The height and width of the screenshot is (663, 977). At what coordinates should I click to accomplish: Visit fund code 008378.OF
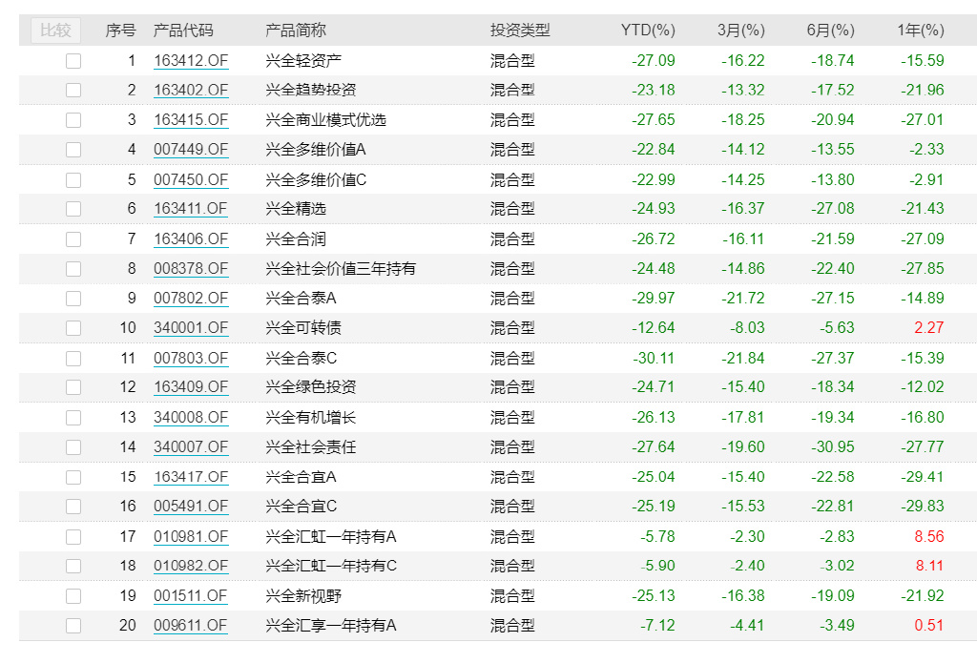tap(191, 269)
